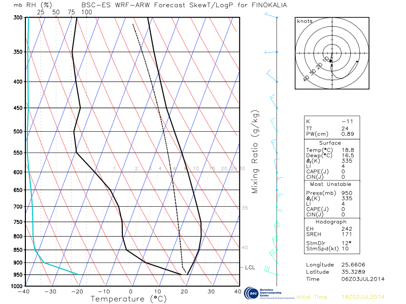Viewport: 406px width, 304px height.
Task: Select the Most Unstable section header
Action: [330, 184]
